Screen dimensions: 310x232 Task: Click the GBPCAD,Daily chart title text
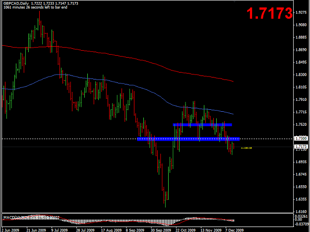coord(16,3)
